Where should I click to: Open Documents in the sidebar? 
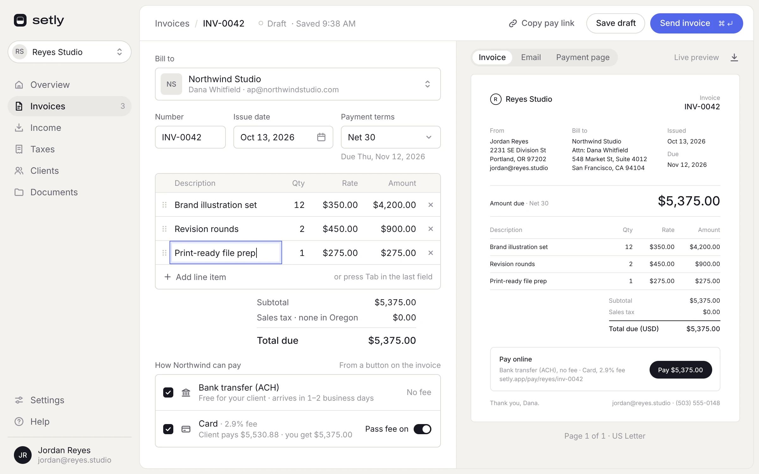click(70, 192)
